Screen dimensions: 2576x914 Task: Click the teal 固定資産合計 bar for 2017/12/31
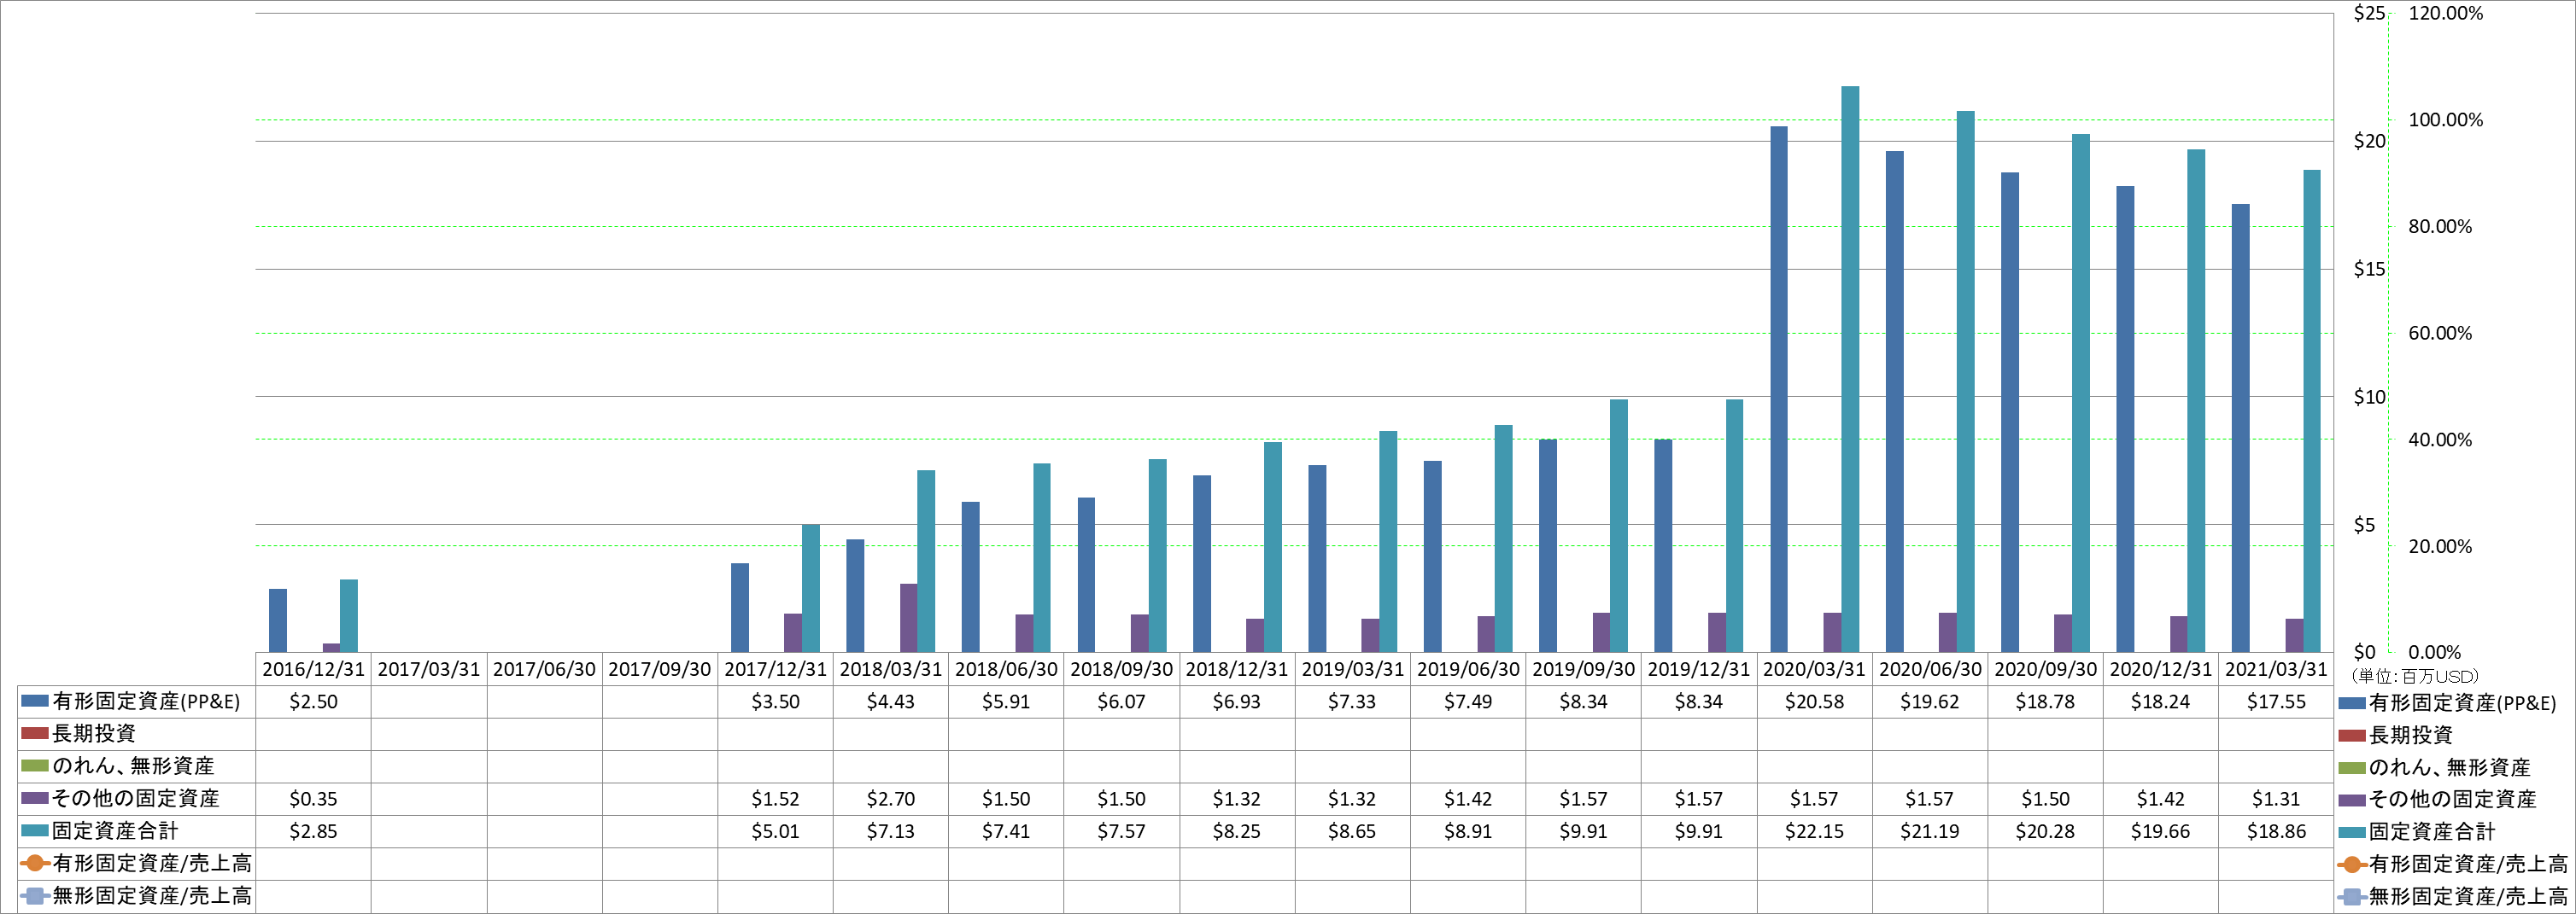pos(811,588)
